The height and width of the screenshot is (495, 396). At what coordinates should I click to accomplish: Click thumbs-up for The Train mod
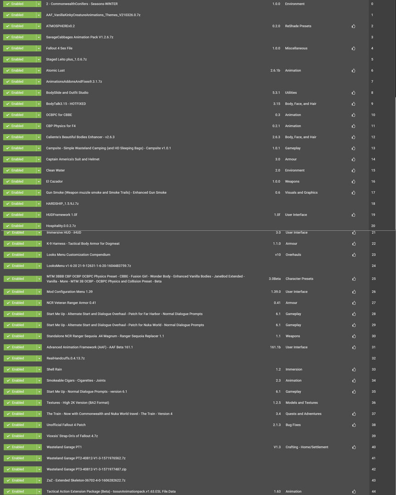pos(354,414)
